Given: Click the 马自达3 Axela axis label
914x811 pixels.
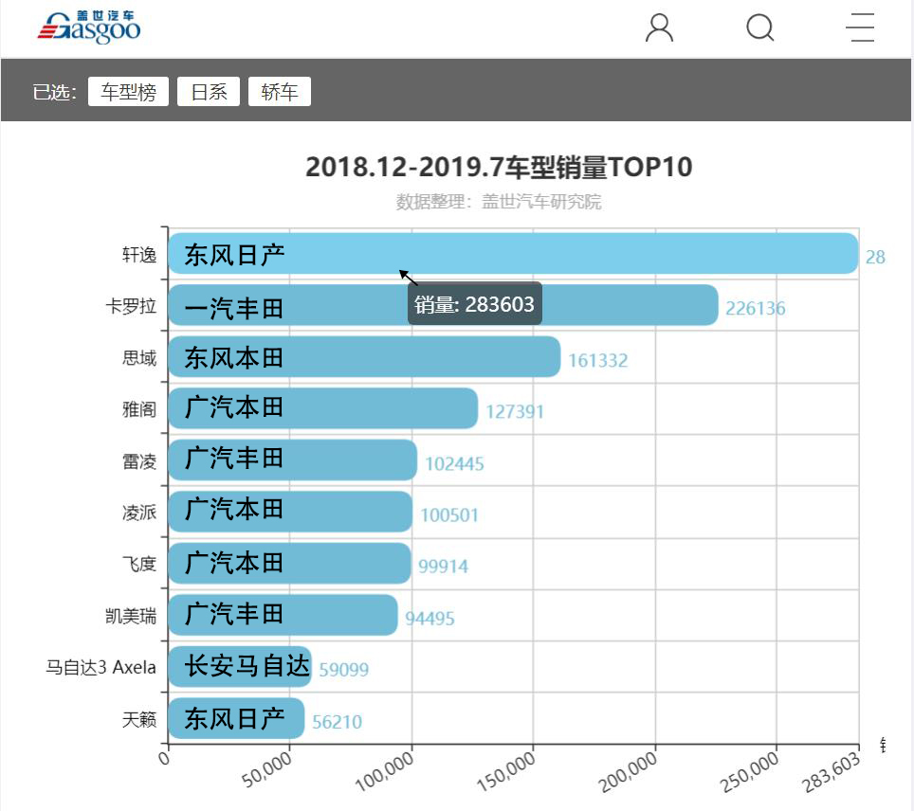Looking at the screenshot, I should (98, 667).
